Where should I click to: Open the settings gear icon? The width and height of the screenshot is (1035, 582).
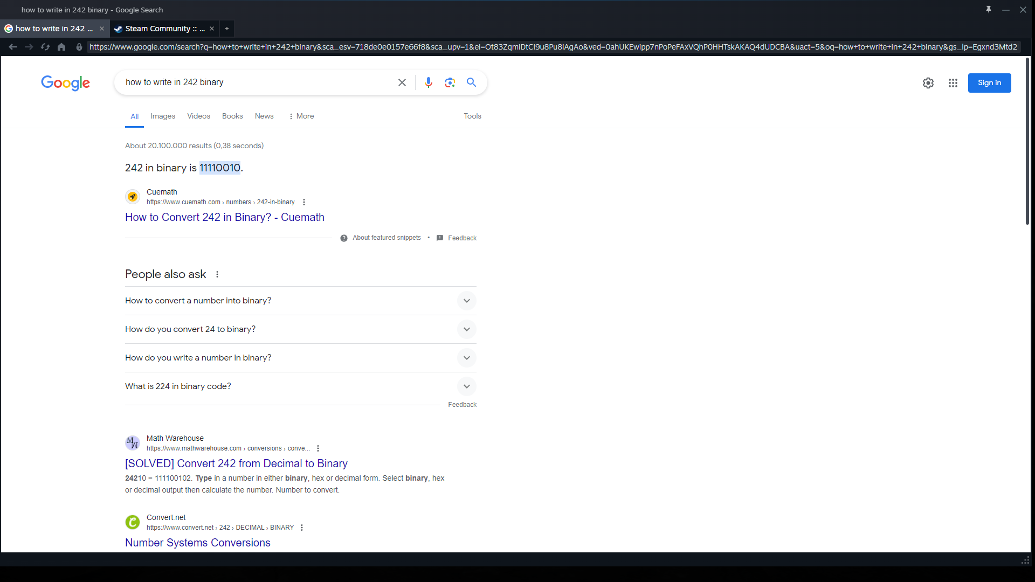pos(928,83)
